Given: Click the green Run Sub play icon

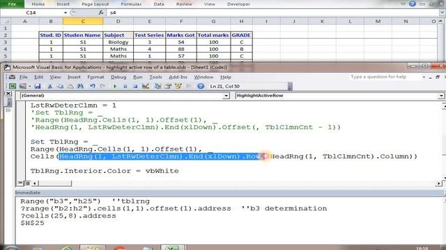Looking at the screenshot, I should point(115,86).
